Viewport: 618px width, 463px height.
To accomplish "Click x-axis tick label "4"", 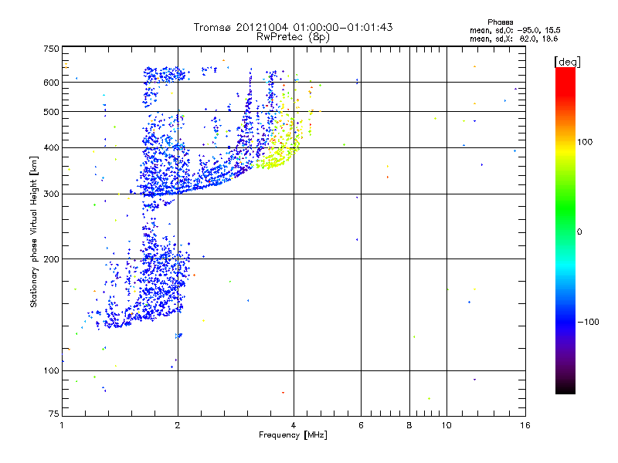I will click(x=294, y=425).
